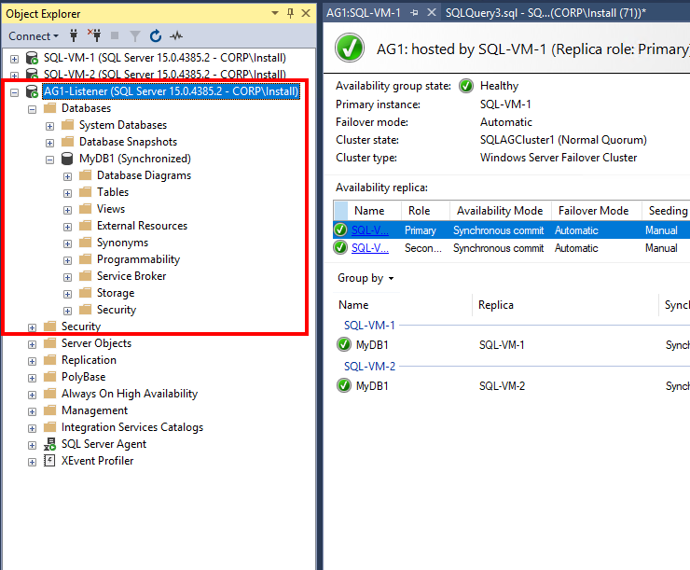Open the Secondary replica SQL-V... link
690x570 pixels.
[370, 248]
